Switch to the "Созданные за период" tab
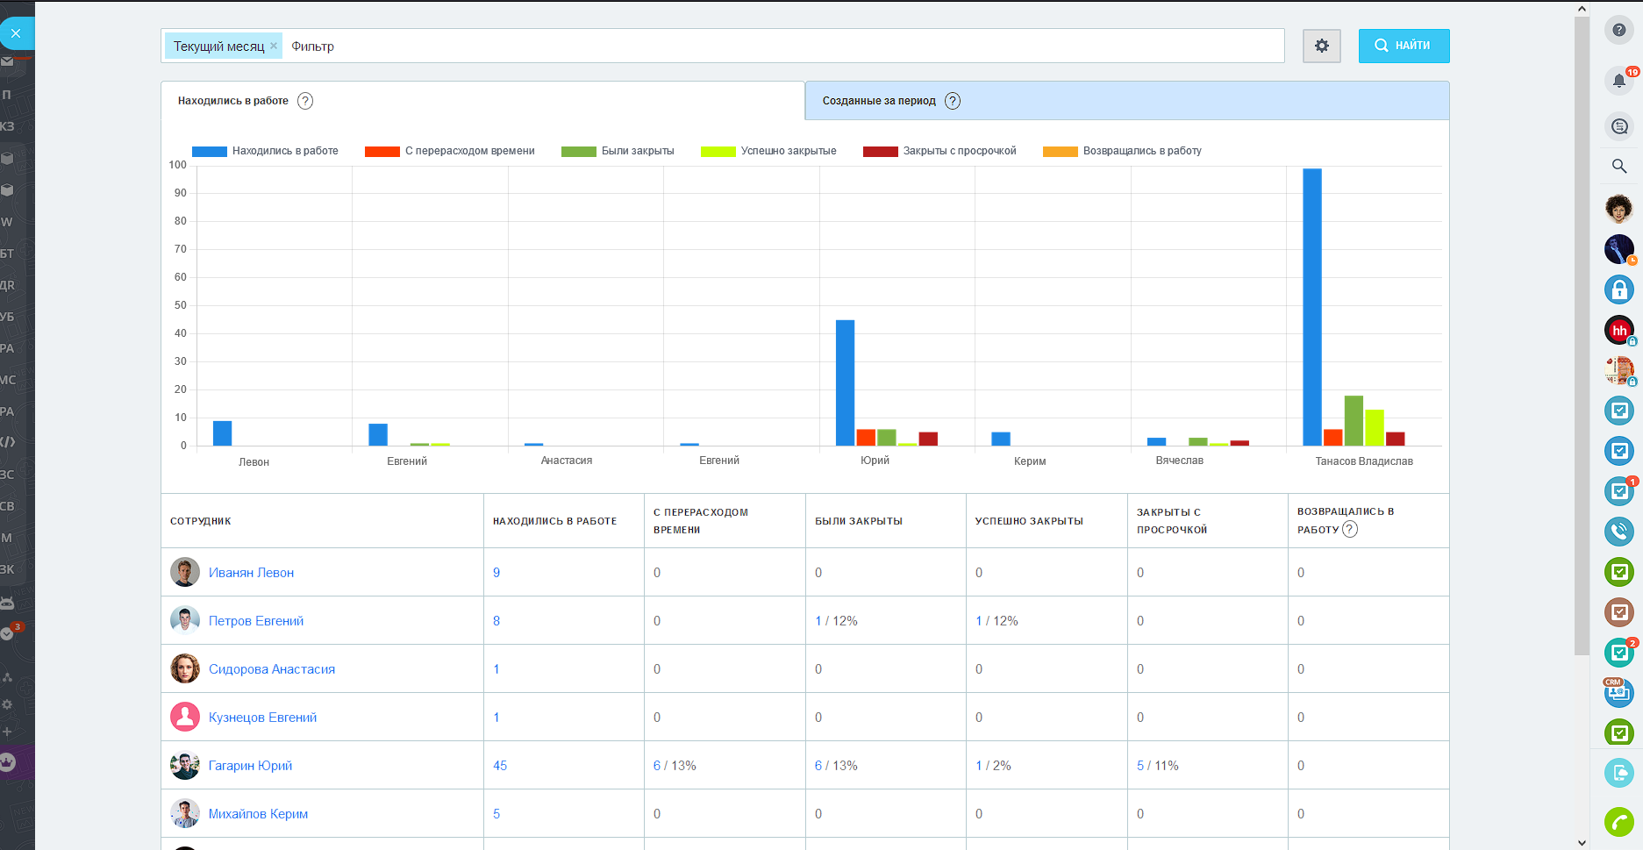Image resolution: width=1643 pixels, height=850 pixels. (879, 101)
